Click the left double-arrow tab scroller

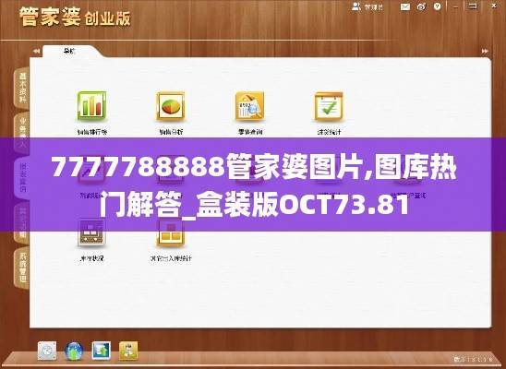pyautogui.click(x=36, y=51)
